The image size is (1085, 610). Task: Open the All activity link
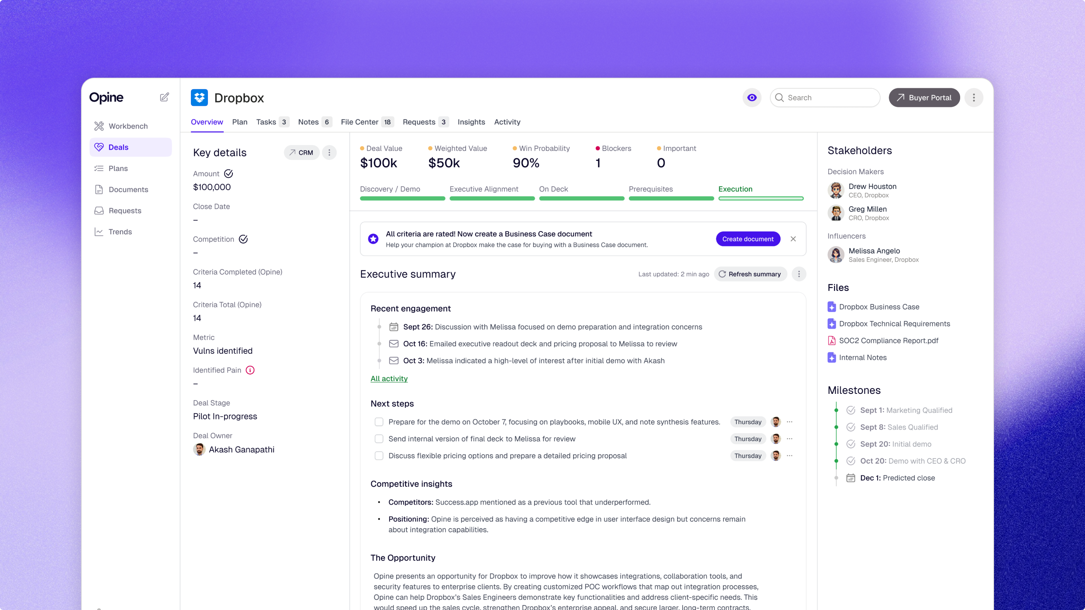click(389, 379)
